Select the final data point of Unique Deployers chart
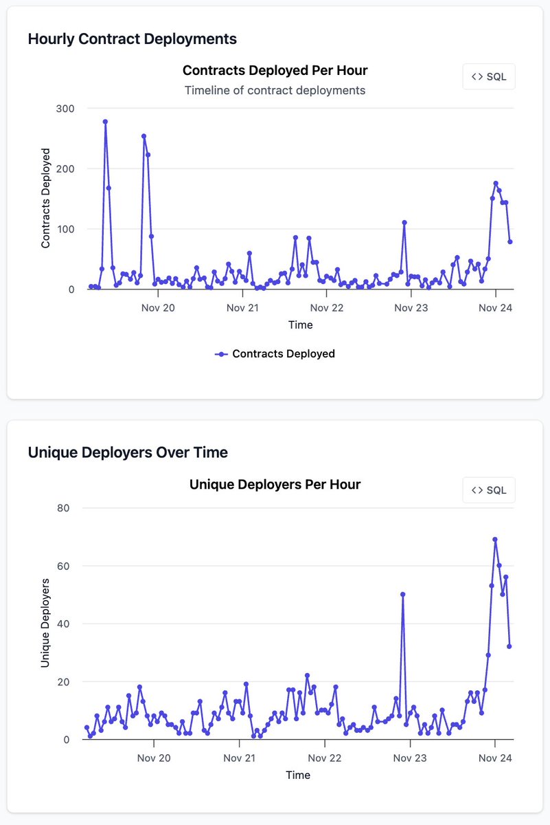Image resolution: width=550 pixels, height=825 pixels. (x=509, y=646)
